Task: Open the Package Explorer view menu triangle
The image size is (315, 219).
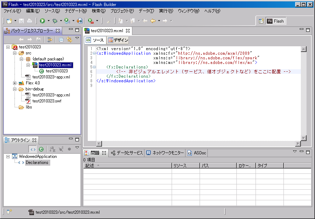Action: click(x=77, y=38)
